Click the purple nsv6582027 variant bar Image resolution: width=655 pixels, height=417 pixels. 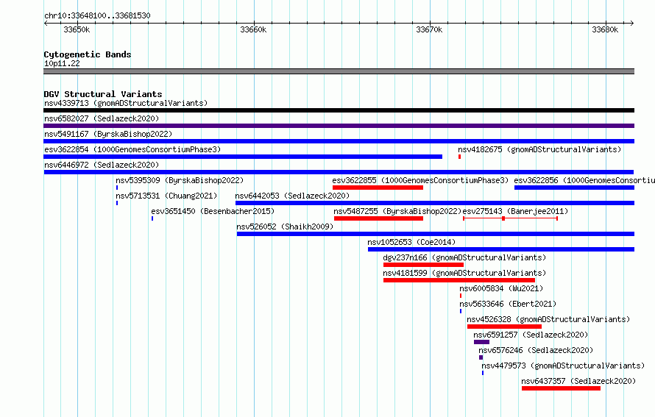click(x=339, y=126)
